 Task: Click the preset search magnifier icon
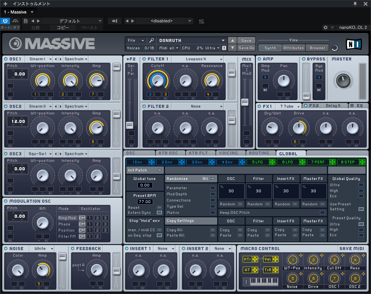(x=151, y=40)
